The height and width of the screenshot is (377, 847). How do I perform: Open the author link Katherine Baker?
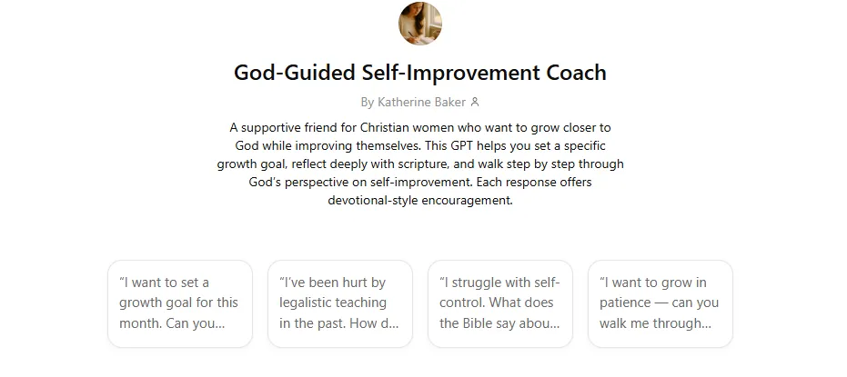(416, 103)
